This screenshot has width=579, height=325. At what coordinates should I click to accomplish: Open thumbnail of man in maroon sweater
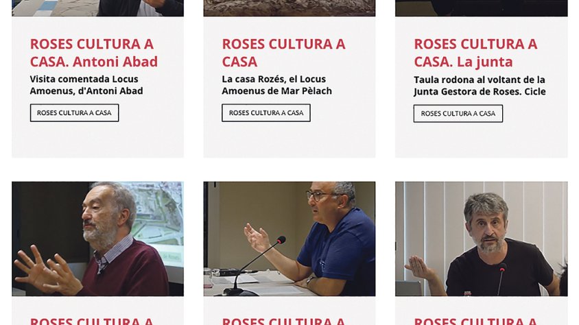click(x=98, y=239)
